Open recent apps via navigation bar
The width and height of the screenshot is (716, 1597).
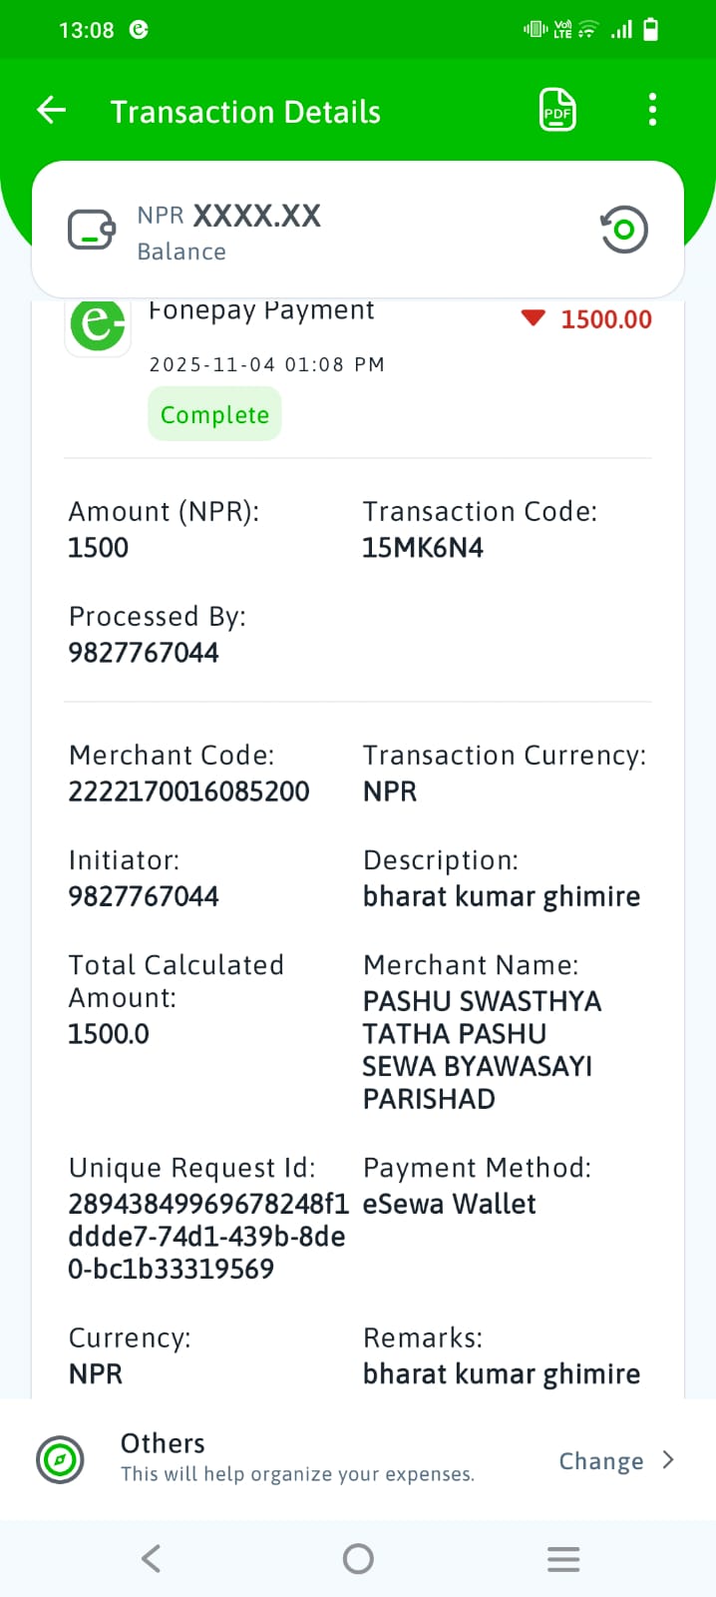(x=563, y=1558)
